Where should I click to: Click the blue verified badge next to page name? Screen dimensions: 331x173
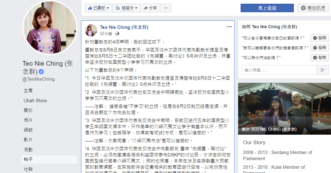tap(41, 72)
